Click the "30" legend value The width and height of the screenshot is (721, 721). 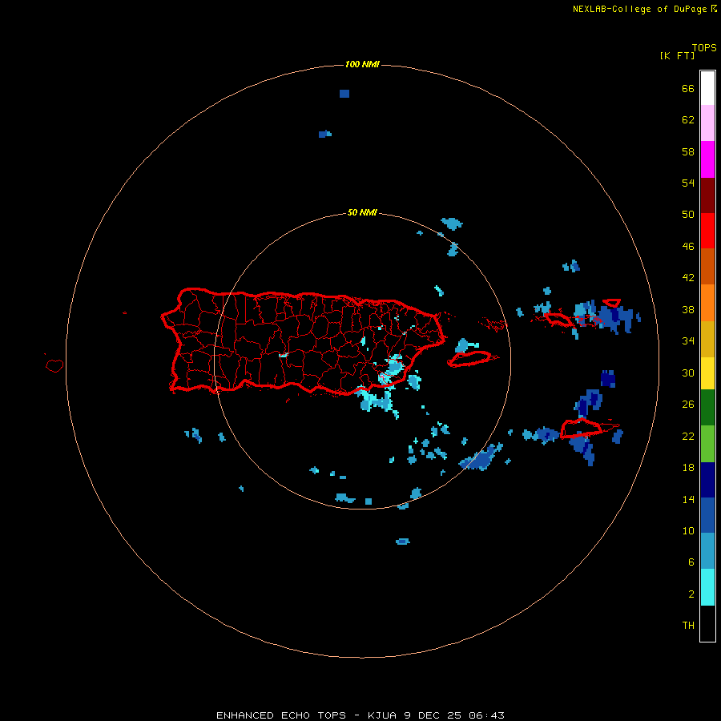(x=688, y=373)
